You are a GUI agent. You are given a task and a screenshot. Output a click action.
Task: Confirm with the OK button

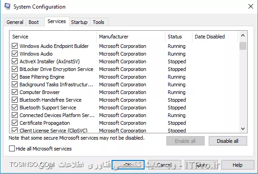[128, 165]
